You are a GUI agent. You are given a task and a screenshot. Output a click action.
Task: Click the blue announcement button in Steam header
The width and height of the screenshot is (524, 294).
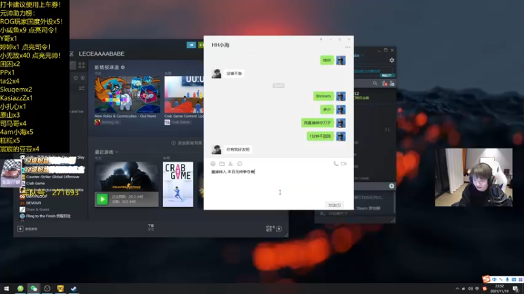pyautogui.click(x=191, y=44)
